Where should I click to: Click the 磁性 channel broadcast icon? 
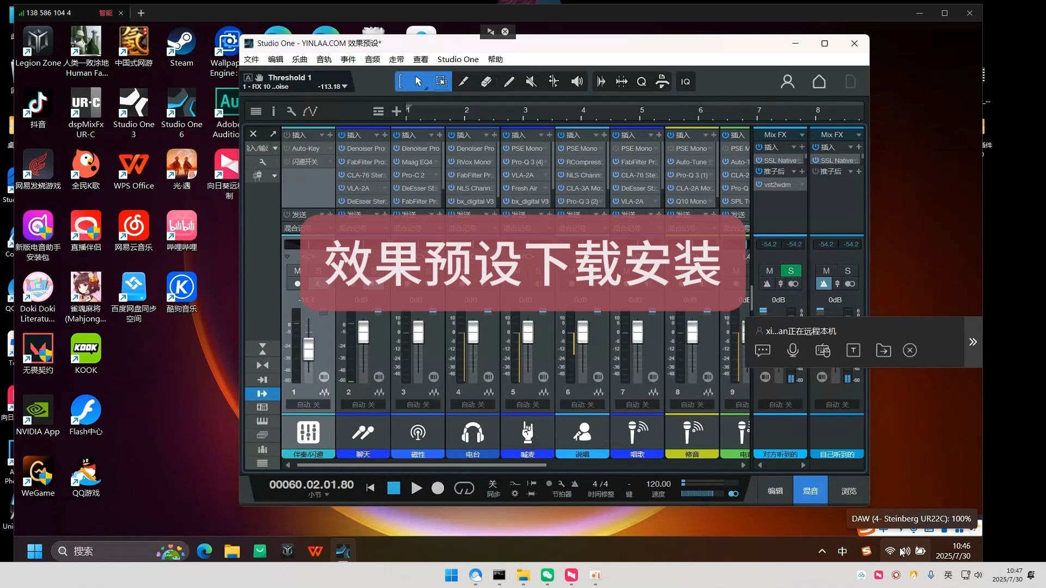tap(418, 432)
